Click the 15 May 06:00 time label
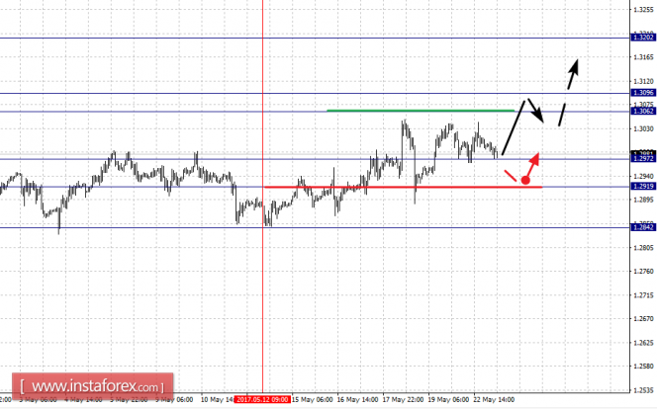 click(x=312, y=400)
